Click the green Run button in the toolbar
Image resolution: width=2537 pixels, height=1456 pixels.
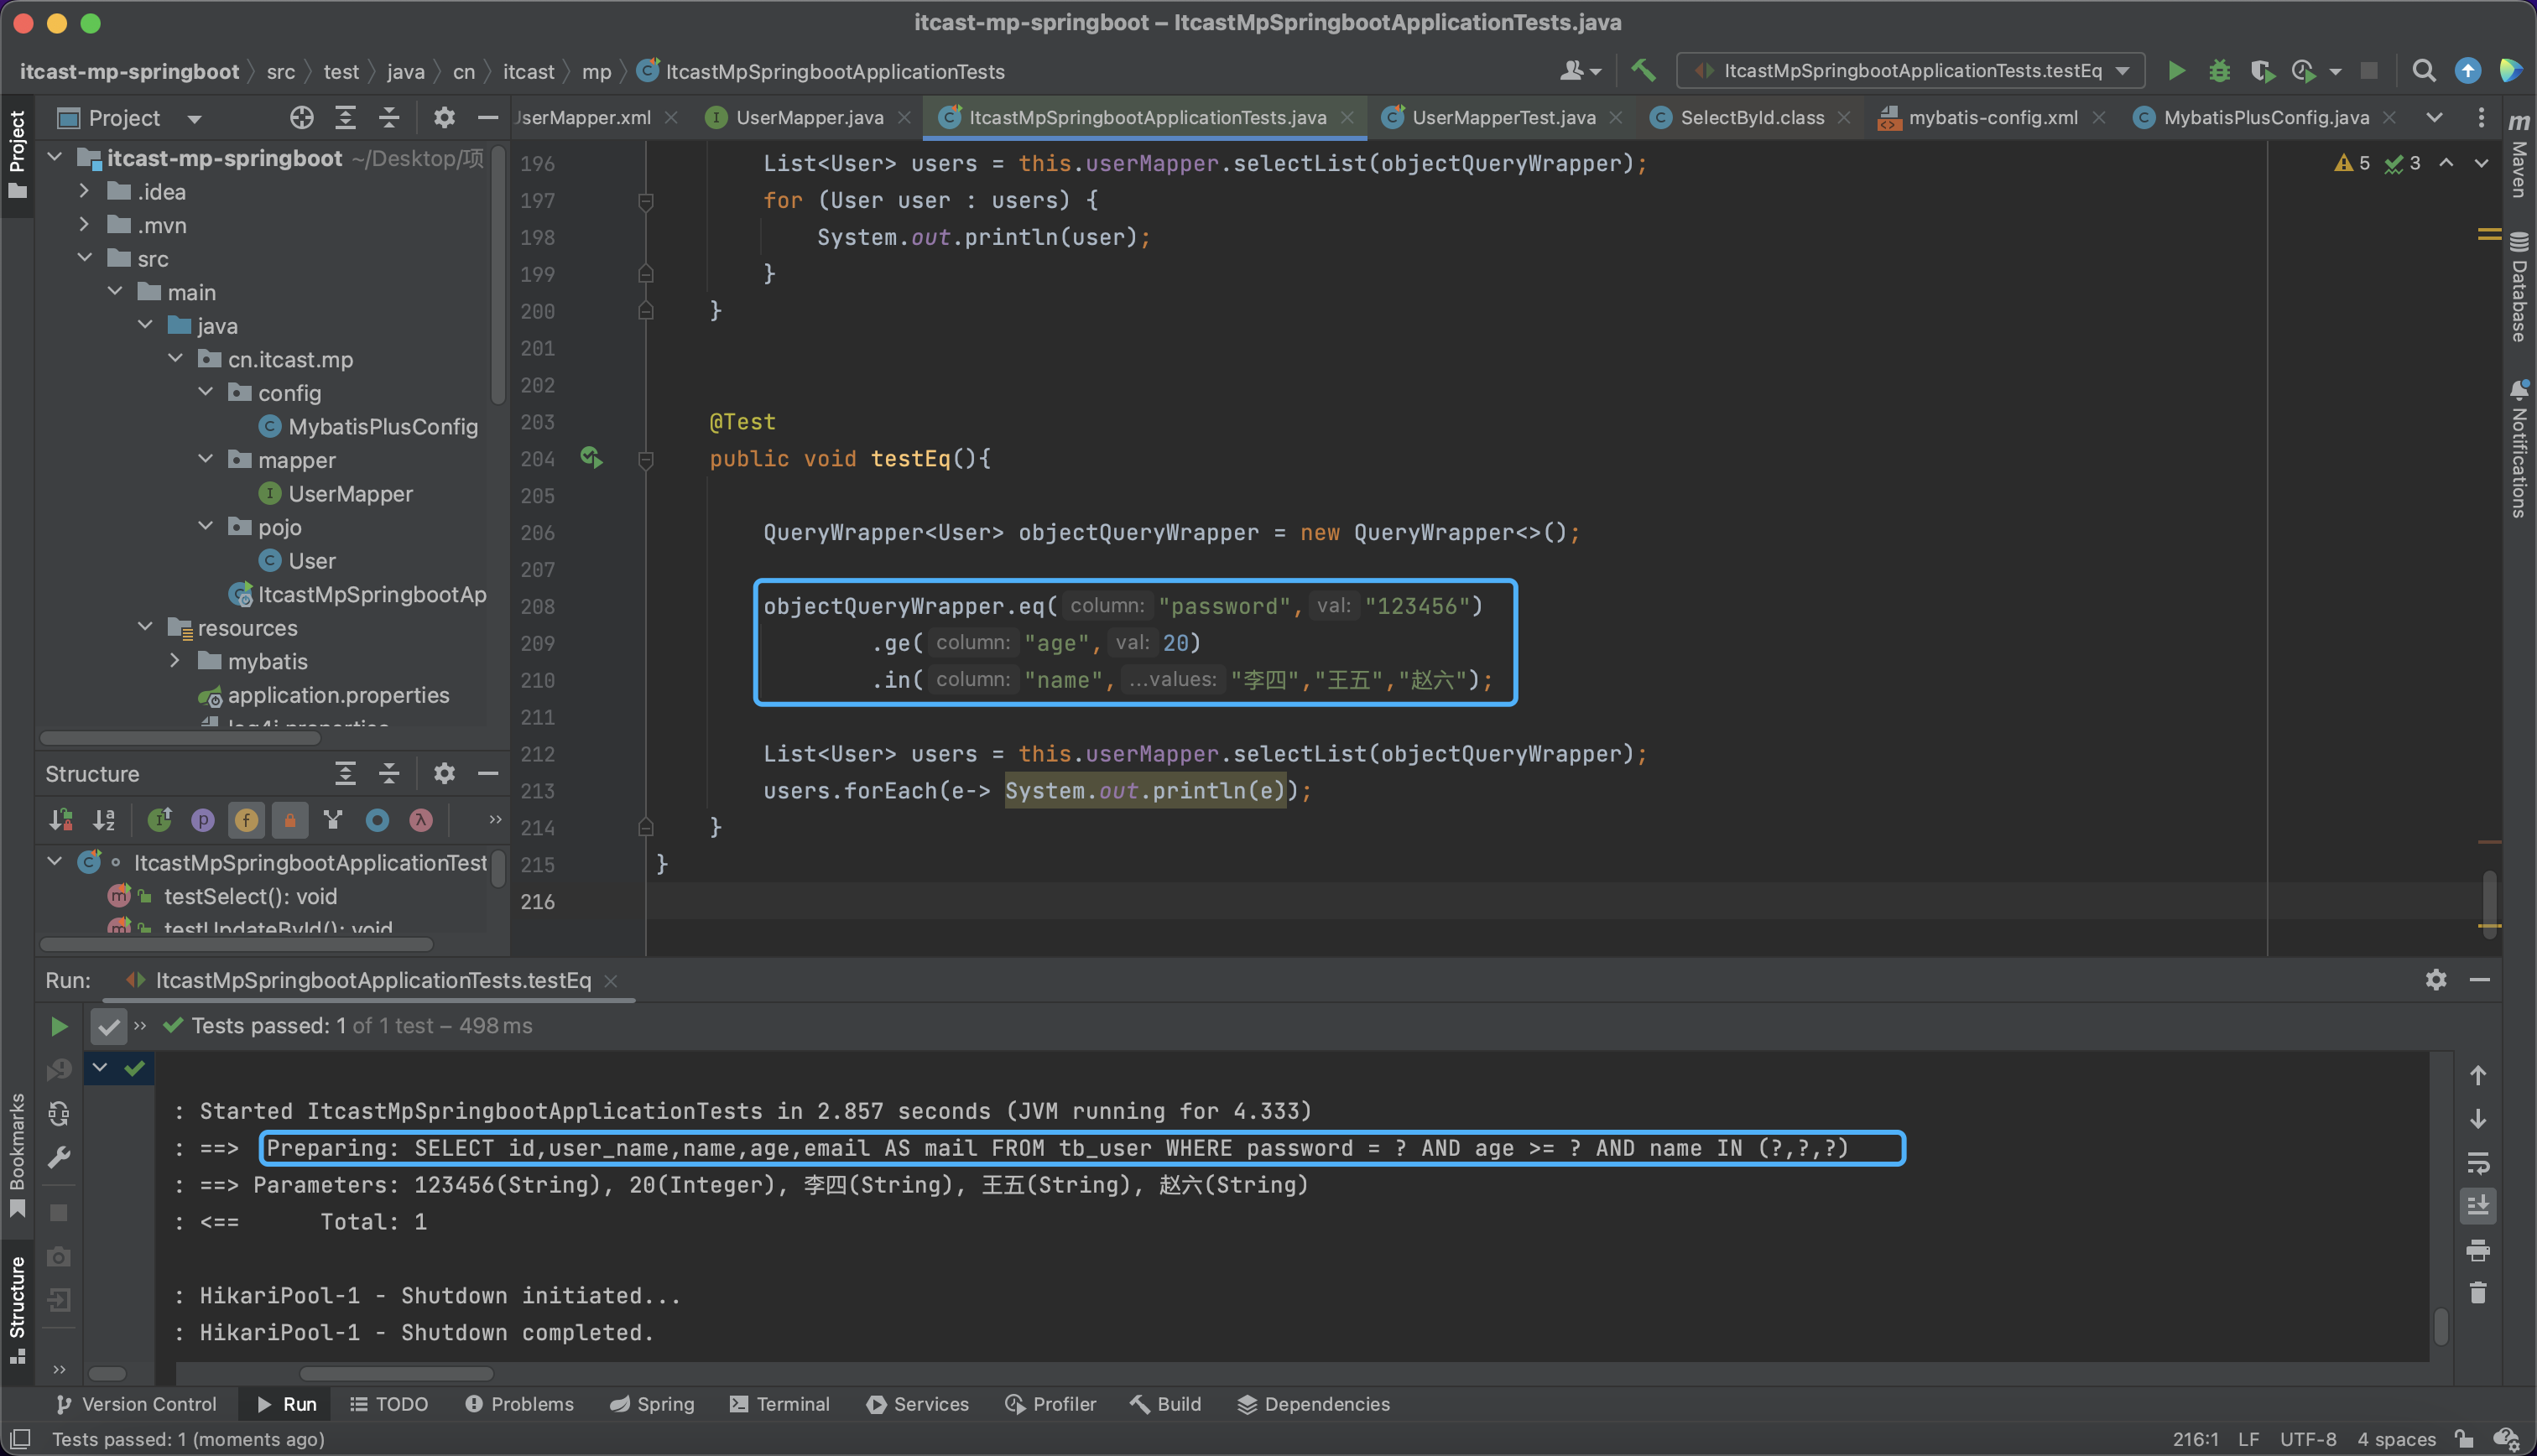(x=2176, y=71)
